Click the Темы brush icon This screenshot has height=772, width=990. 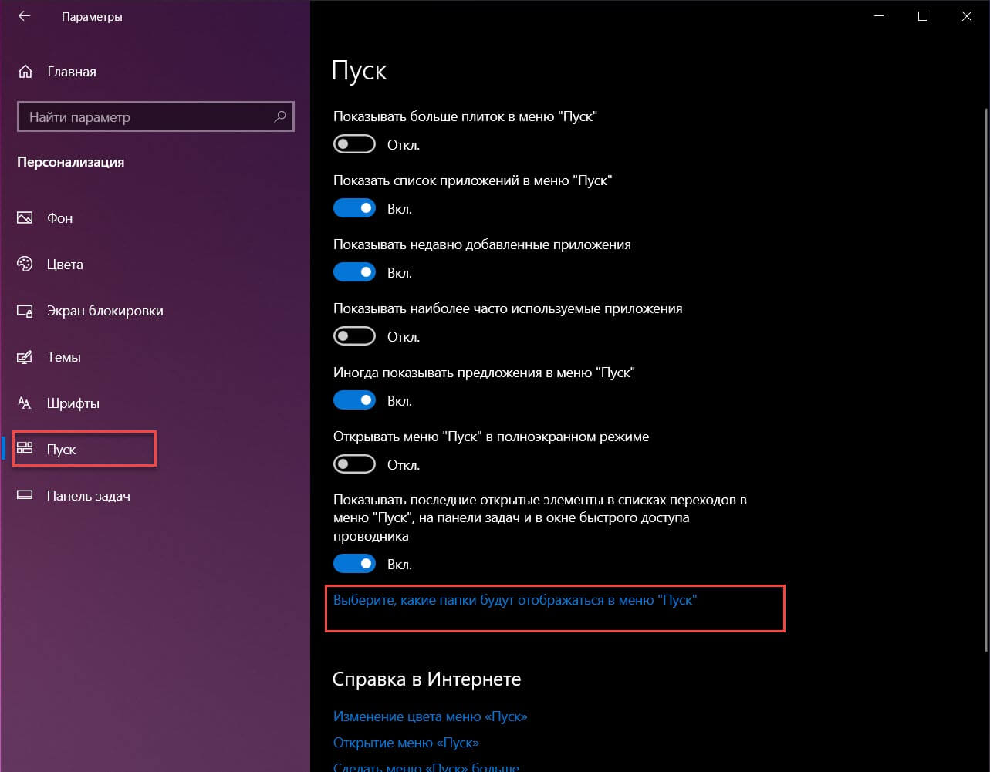pyautogui.click(x=25, y=357)
